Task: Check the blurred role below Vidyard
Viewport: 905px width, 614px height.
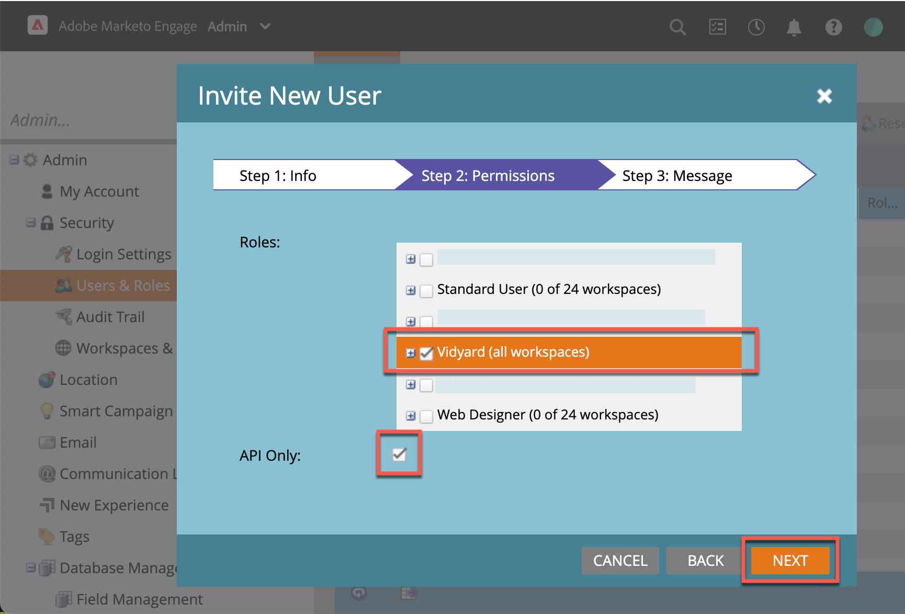Action: click(426, 385)
